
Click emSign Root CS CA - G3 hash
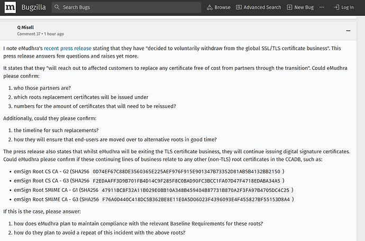pos(186,181)
